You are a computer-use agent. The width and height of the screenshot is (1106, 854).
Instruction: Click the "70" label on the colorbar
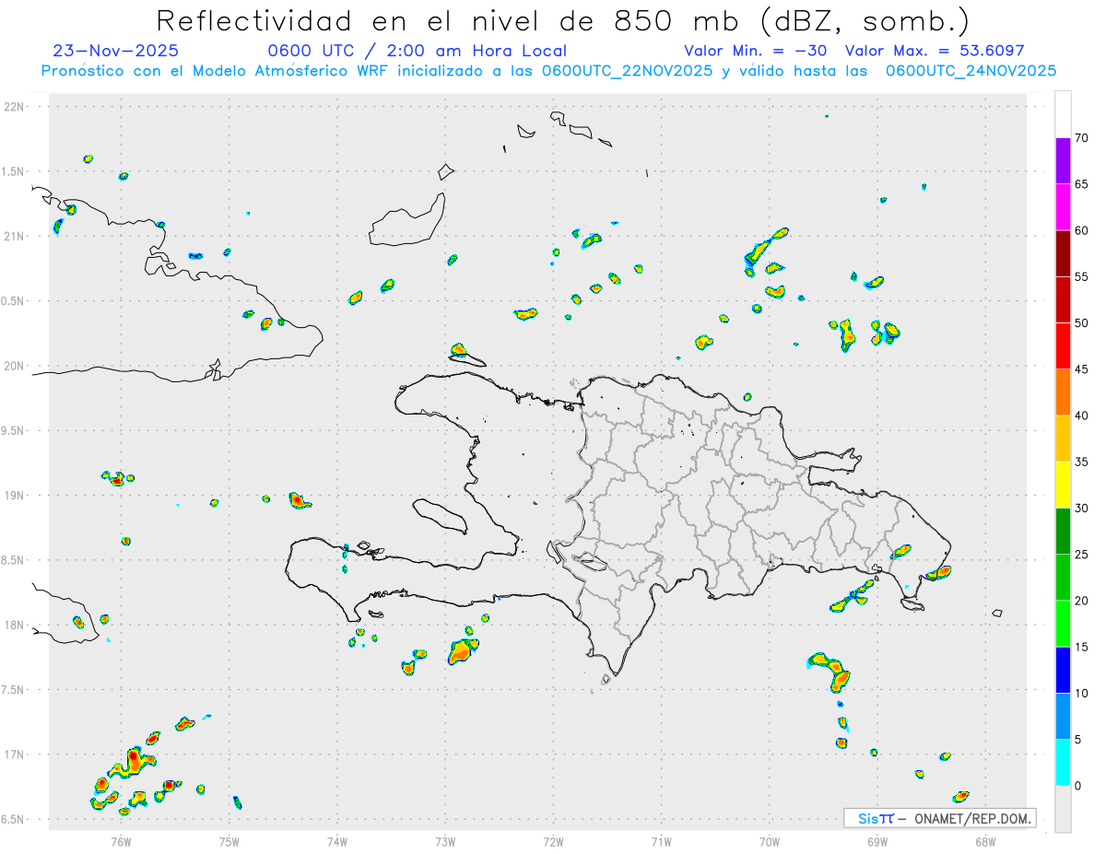1082,138
